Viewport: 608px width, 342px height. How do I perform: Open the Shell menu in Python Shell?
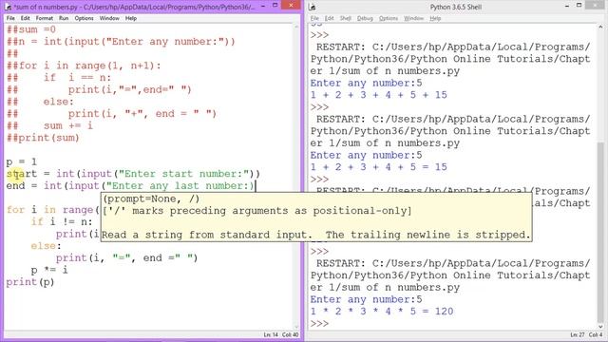point(346,18)
